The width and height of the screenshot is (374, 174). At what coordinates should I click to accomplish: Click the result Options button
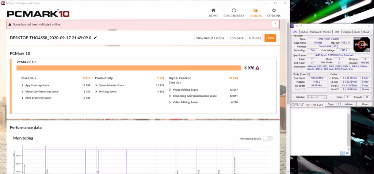255,38
